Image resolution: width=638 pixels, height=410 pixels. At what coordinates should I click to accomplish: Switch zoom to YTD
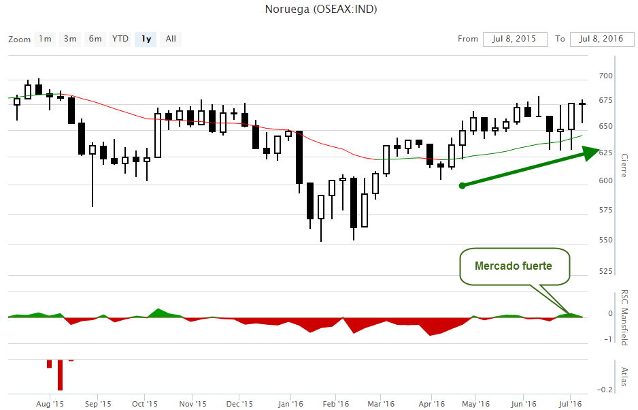120,39
